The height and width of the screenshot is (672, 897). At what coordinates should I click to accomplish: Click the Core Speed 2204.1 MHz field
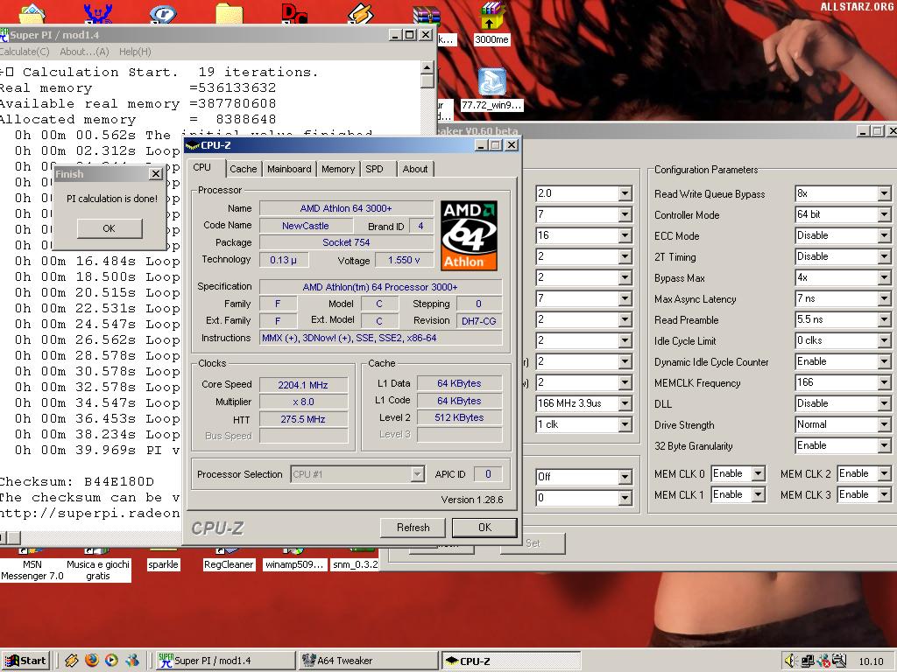pyautogui.click(x=303, y=385)
